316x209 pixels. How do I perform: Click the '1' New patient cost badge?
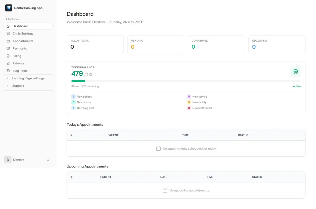tap(73, 96)
